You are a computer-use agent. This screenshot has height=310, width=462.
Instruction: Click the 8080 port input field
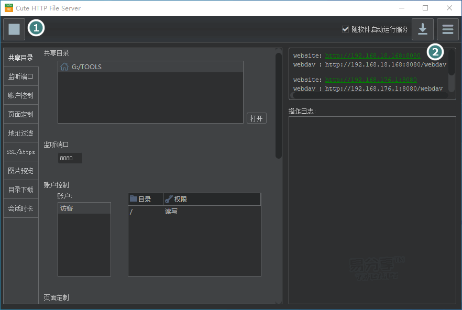70,158
